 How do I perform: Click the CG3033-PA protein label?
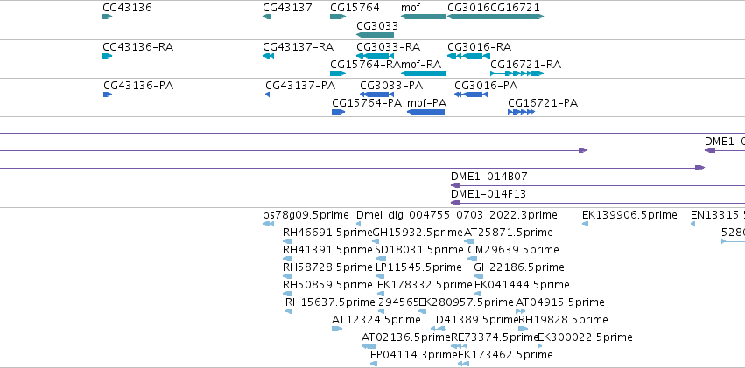tap(391, 86)
